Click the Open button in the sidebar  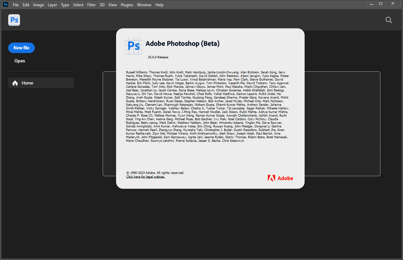click(x=20, y=61)
